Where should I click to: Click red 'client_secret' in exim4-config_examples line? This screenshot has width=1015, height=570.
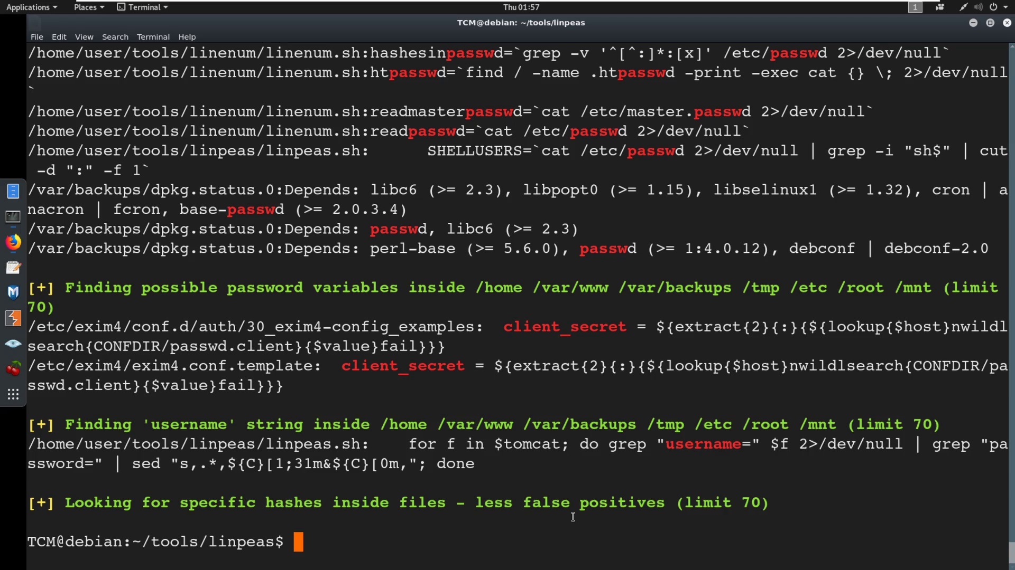(565, 327)
